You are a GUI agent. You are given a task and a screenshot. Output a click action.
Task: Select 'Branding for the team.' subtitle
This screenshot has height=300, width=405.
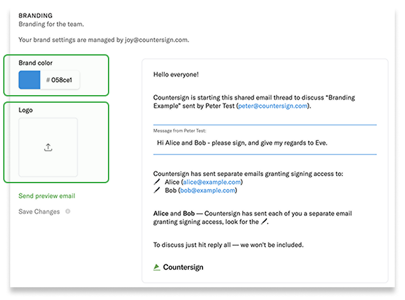click(51, 24)
